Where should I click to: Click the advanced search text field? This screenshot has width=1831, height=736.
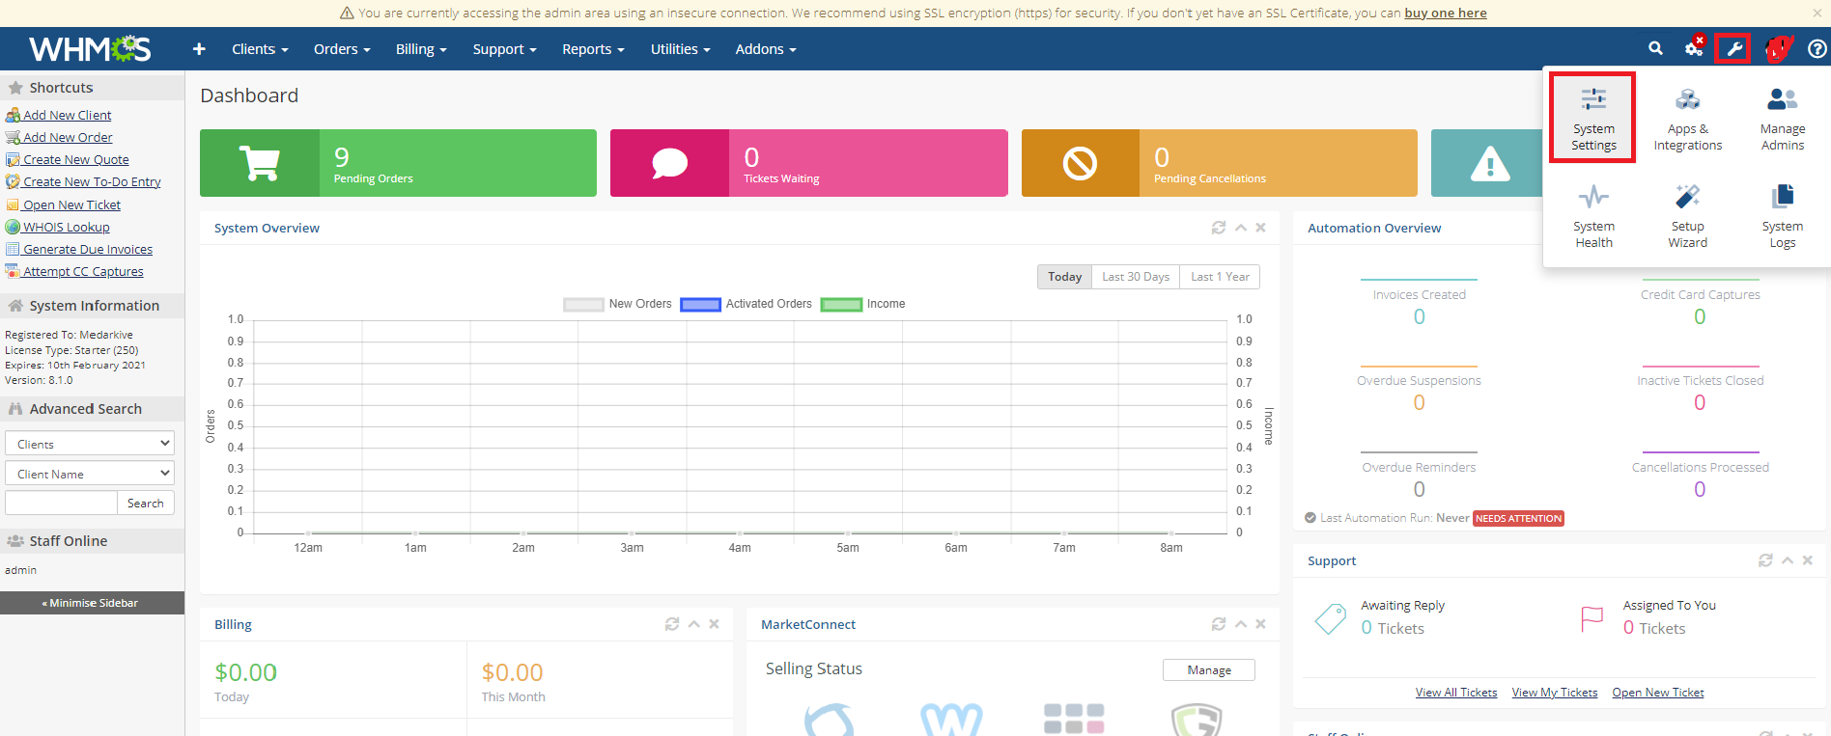point(61,503)
